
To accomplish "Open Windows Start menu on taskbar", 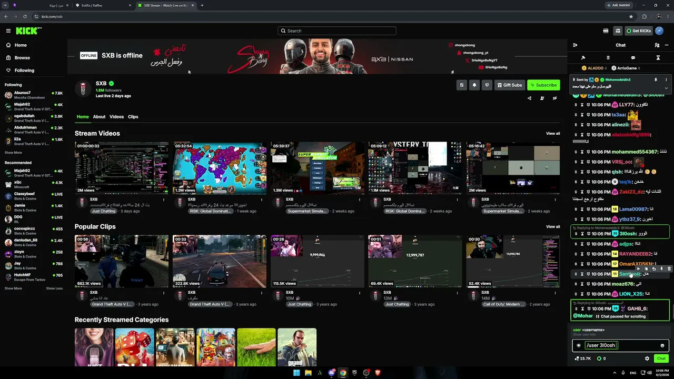I will [x=296, y=373].
